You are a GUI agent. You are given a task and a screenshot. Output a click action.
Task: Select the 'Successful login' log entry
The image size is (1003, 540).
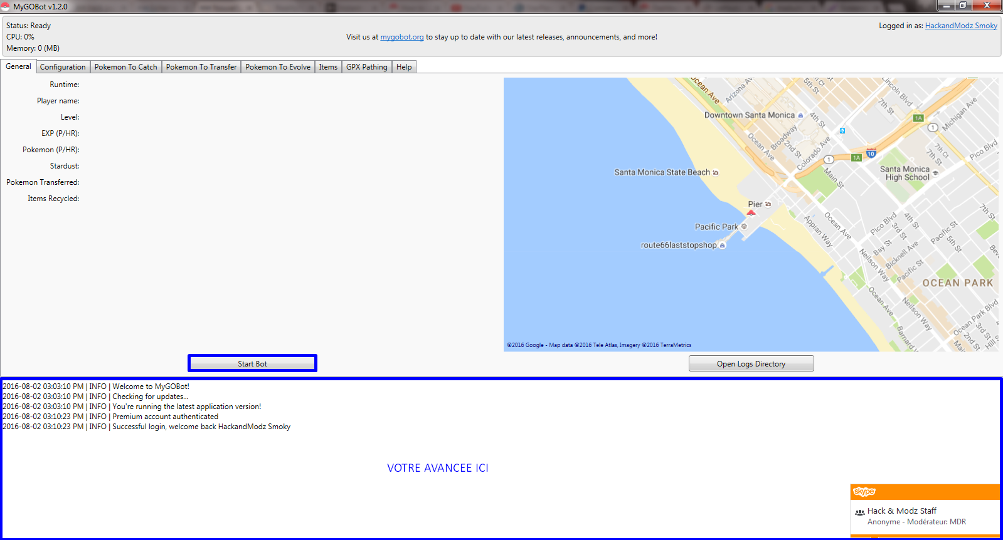pyautogui.click(x=147, y=427)
